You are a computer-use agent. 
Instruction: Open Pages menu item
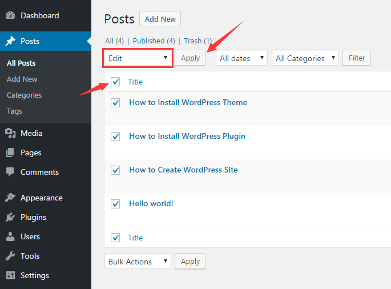pos(46,152)
